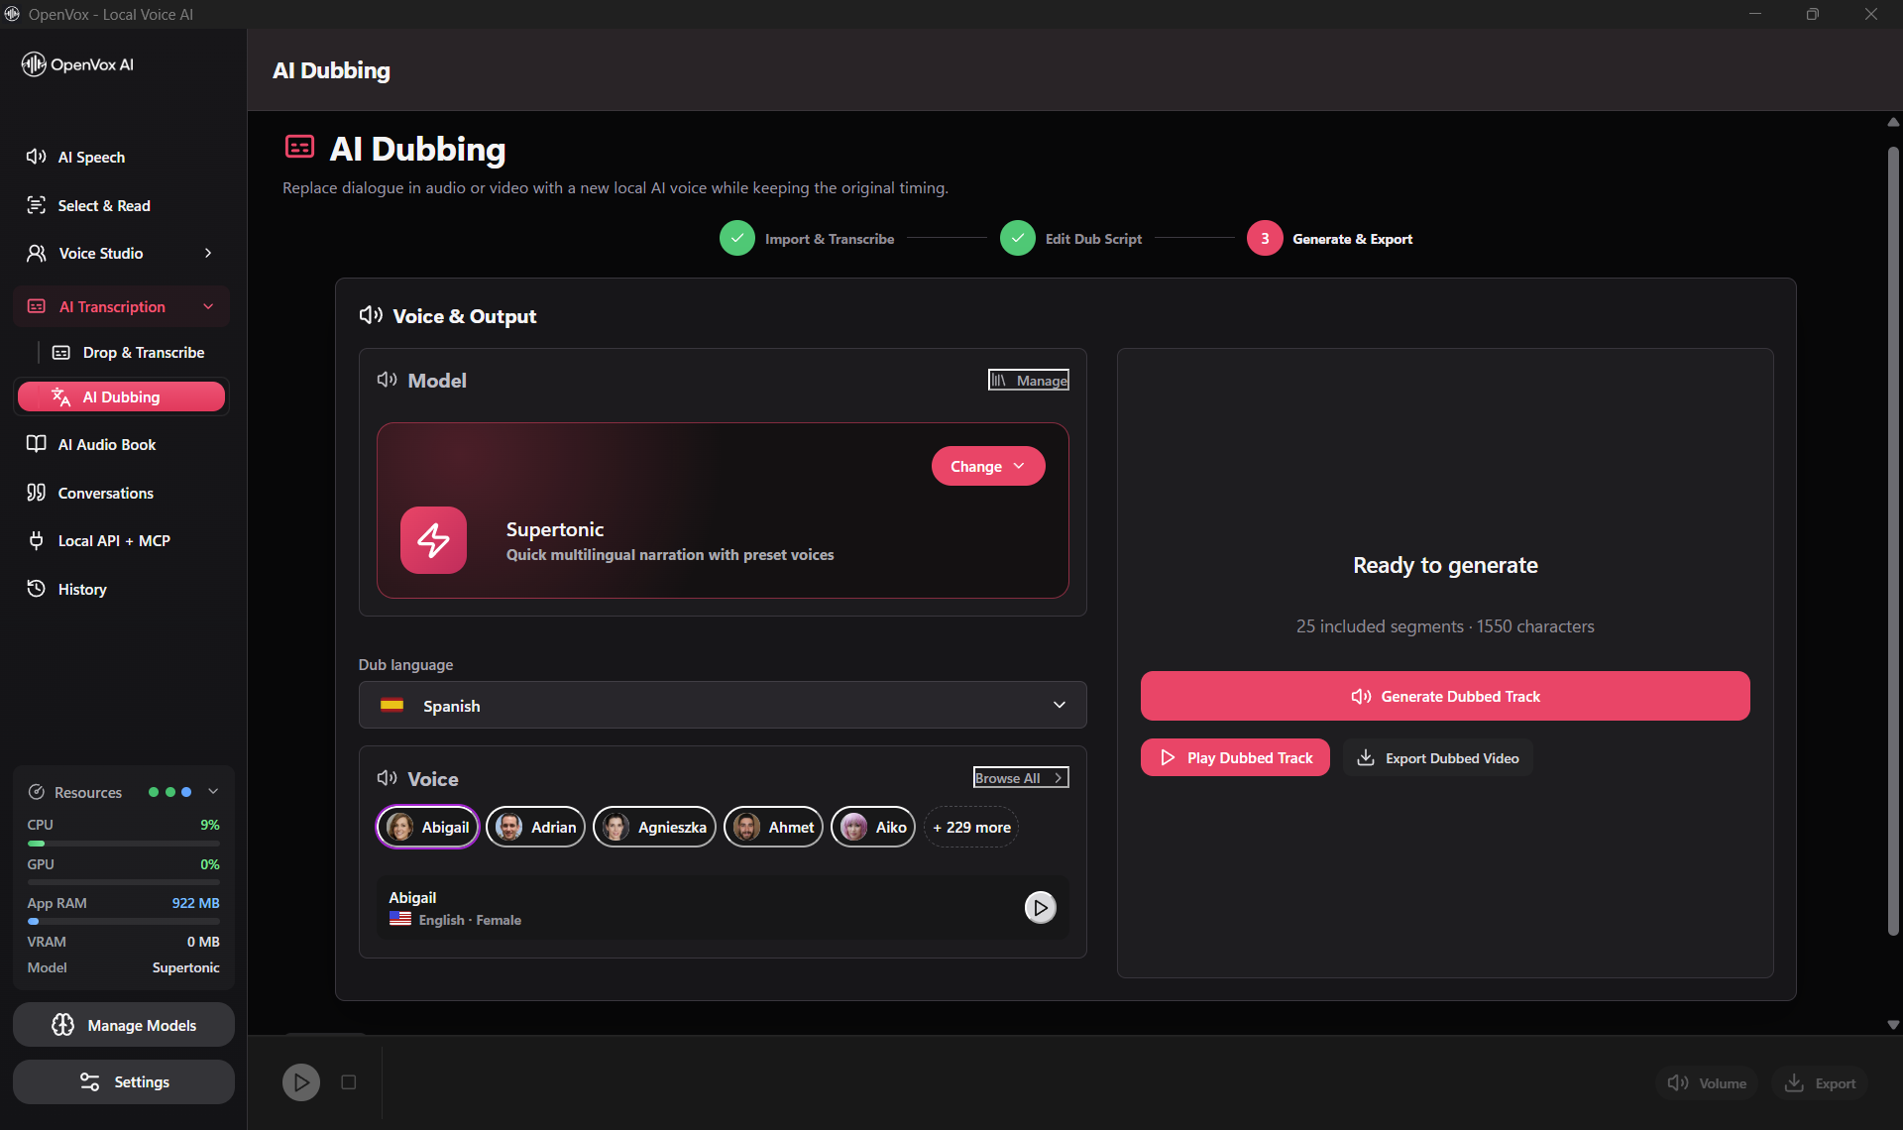Click the bottom player stop button

[349, 1082]
